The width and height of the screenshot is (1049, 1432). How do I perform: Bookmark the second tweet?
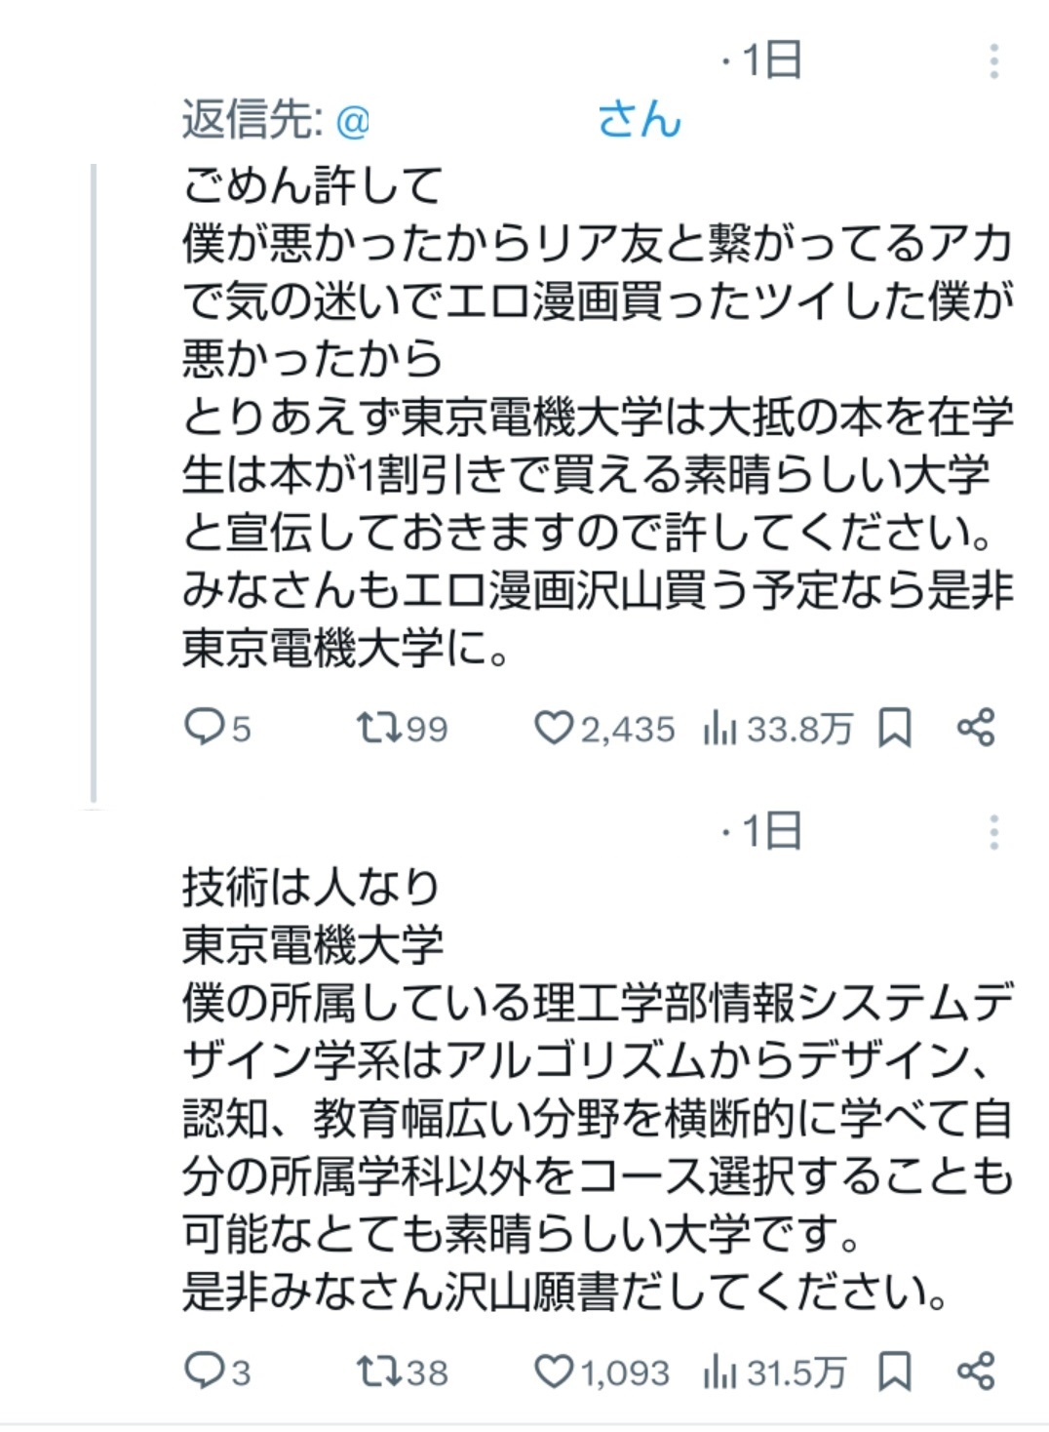pos(895,1372)
